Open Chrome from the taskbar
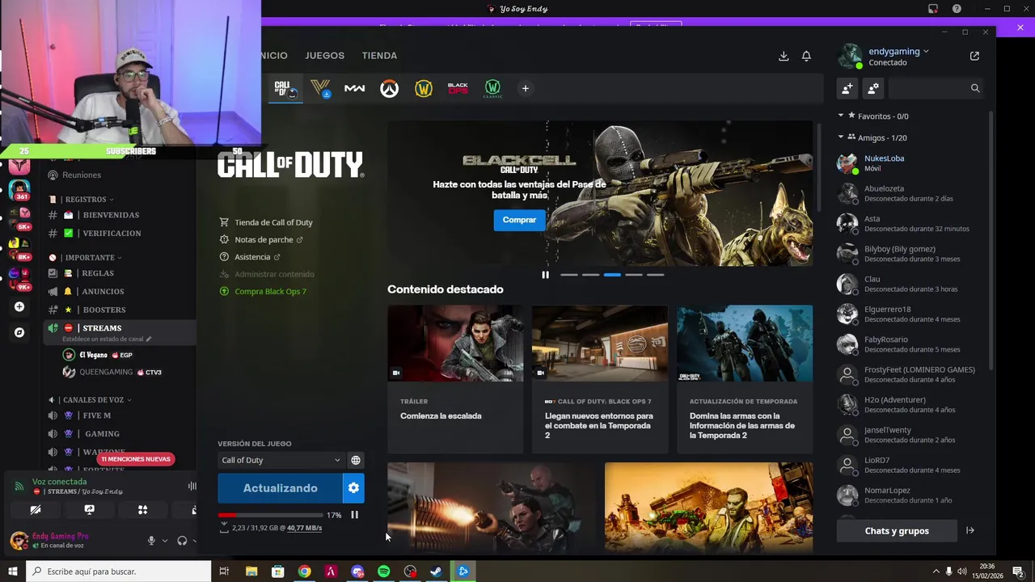The width and height of the screenshot is (1035, 582). point(304,571)
